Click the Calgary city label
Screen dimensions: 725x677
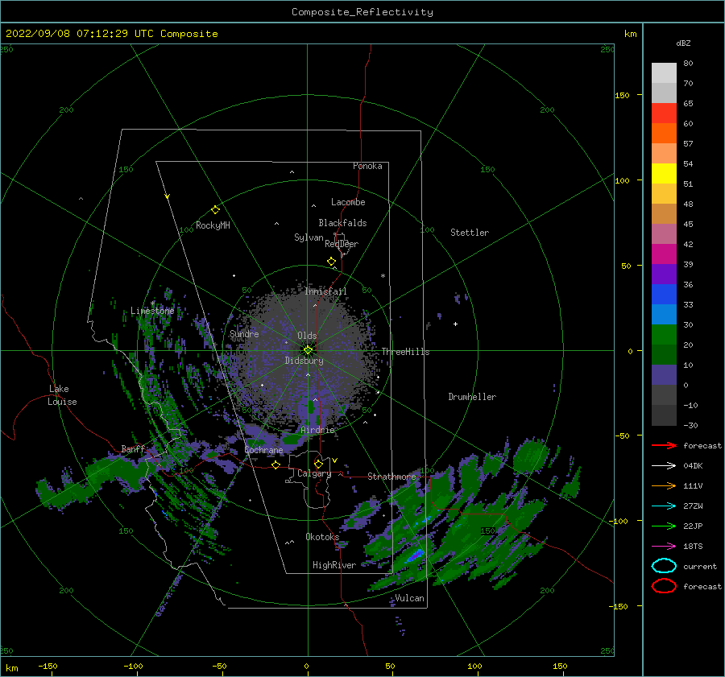[x=314, y=473]
